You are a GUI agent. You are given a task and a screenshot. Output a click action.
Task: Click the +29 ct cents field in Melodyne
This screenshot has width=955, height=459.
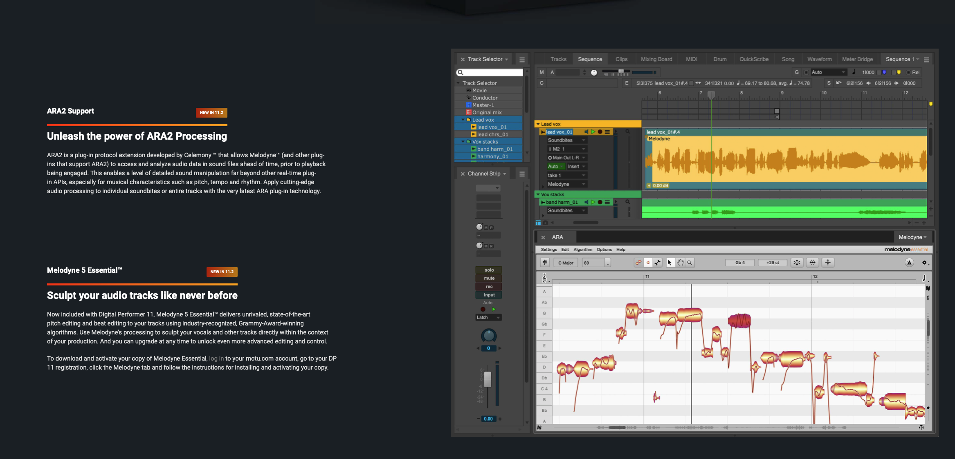(773, 263)
